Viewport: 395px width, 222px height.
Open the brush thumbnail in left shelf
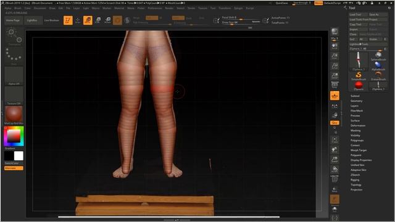click(x=14, y=37)
